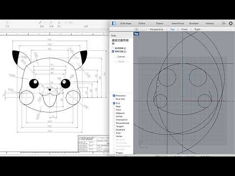The height and width of the screenshot is (176, 235).
Task: Open the dropdown arrow beside markup pen
Action: [45, 22]
